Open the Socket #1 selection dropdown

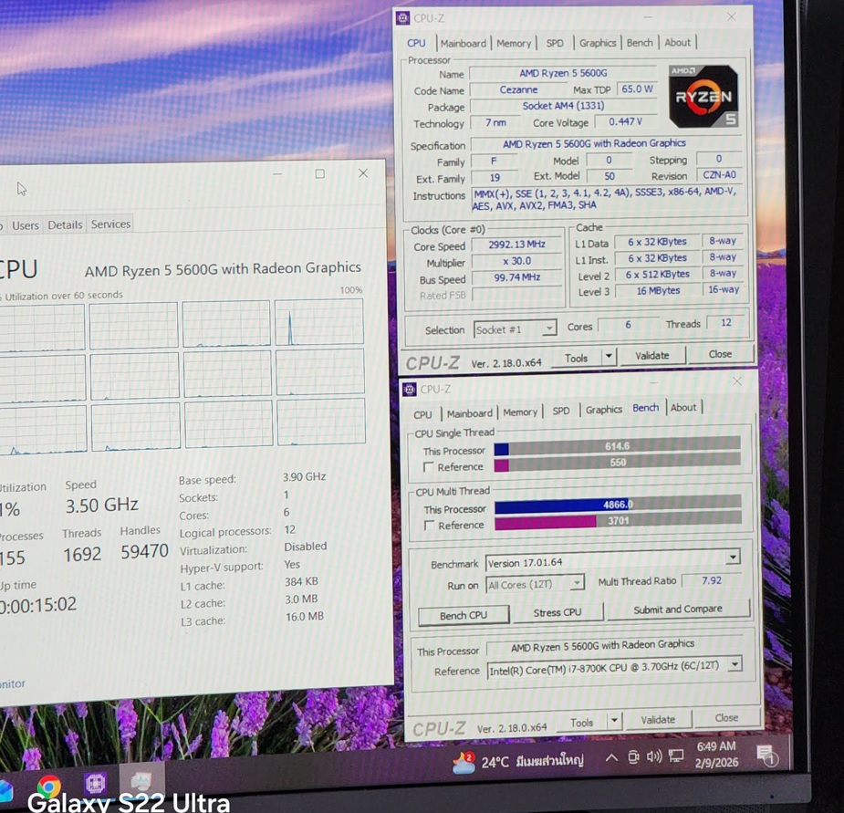[548, 328]
